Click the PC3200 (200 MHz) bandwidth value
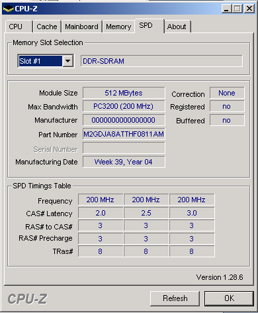 [124, 106]
